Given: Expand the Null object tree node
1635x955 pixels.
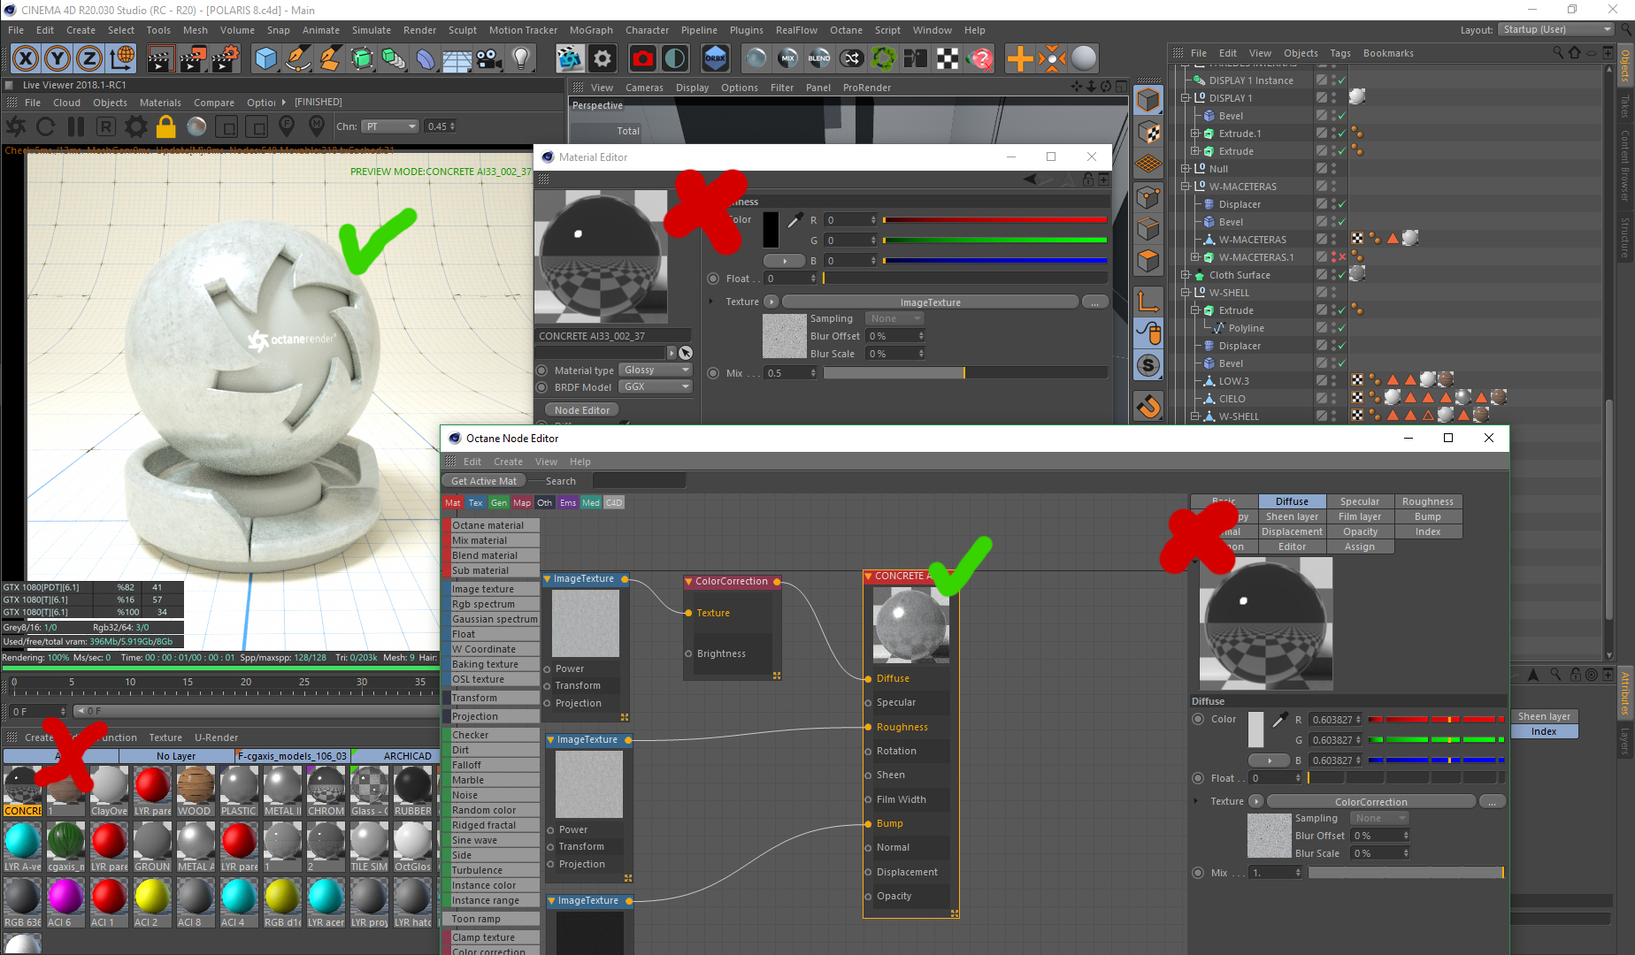Looking at the screenshot, I should point(1186,169).
